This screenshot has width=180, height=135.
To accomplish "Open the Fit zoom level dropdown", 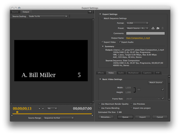I will tap(52, 108).
